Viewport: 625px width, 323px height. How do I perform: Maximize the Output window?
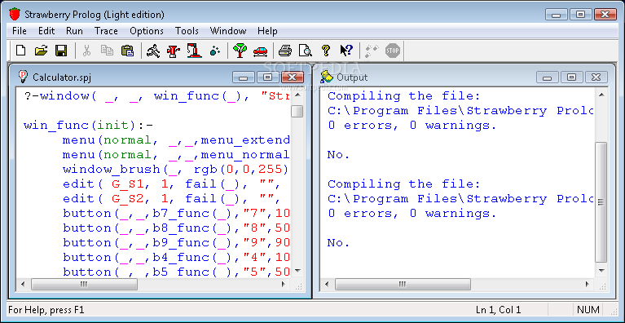tap(571, 77)
